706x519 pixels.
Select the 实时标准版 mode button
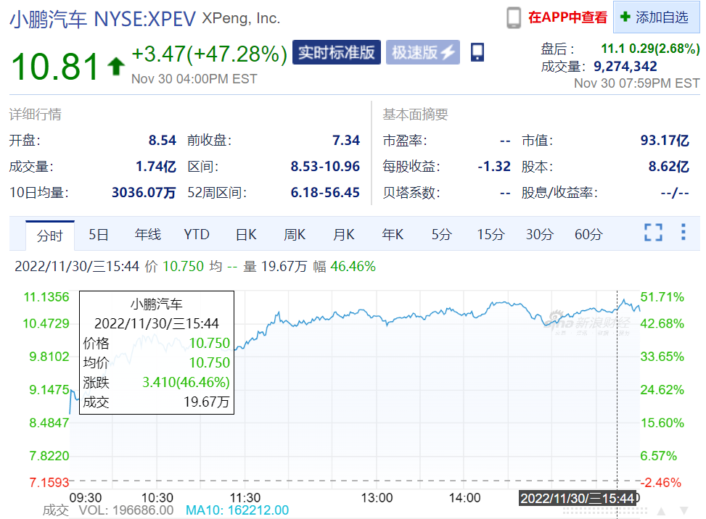click(337, 52)
